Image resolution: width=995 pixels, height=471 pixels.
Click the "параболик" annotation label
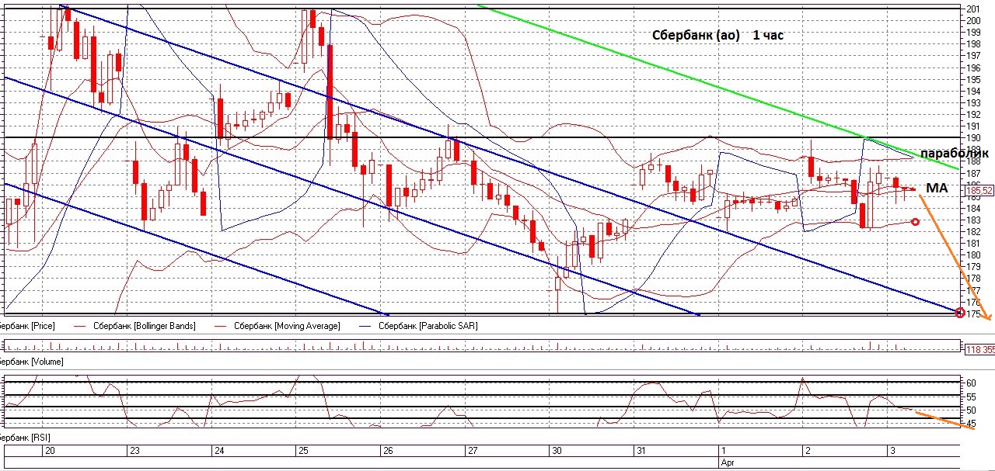[956, 154]
